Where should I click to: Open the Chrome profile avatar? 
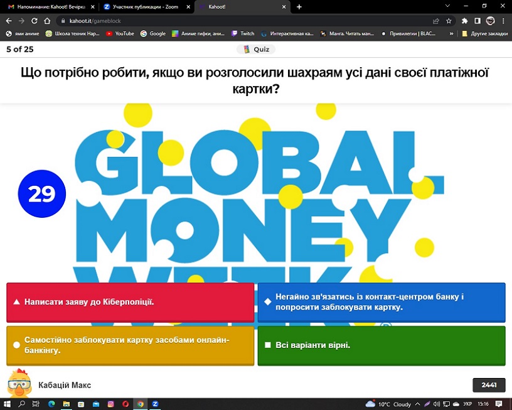click(x=490, y=21)
